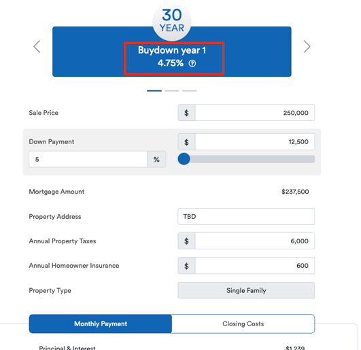Screen dimensions: 361x350
Task: Open the help icon beside 4.75%
Action: [x=192, y=63]
